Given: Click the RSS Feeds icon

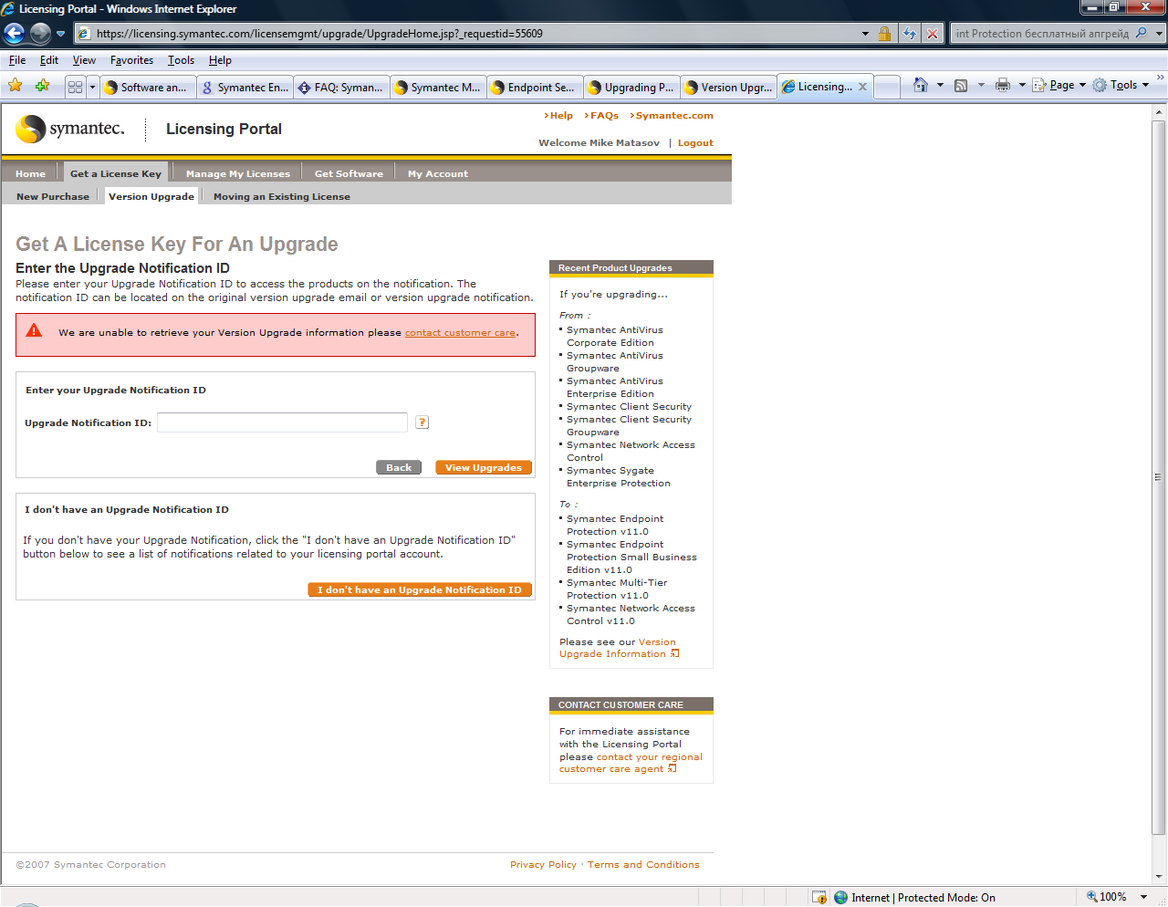Looking at the screenshot, I should tap(961, 85).
